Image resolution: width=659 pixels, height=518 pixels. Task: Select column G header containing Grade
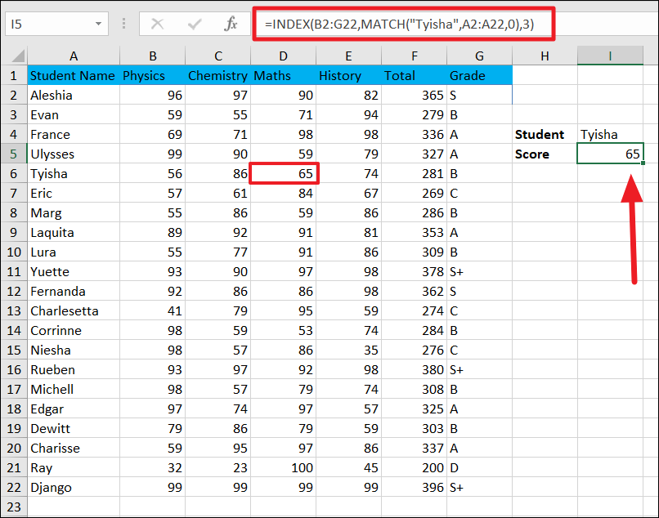pos(479,56)
